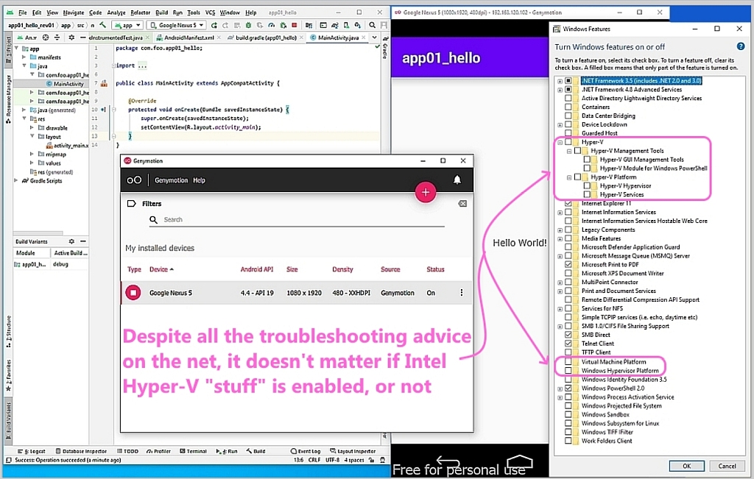Open Project Structure icon in toolbar

click(309, 25)
